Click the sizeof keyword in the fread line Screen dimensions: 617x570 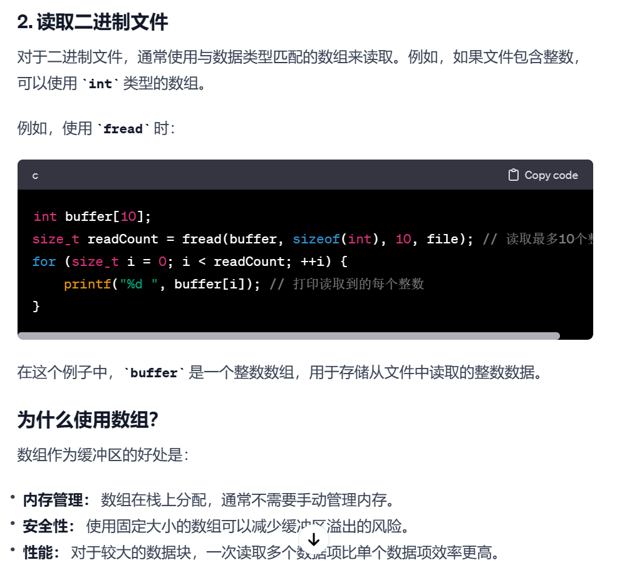316,239
